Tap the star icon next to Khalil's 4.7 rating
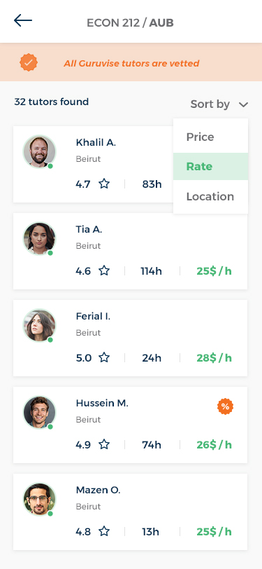This screenshot has height=569, width=262. tap(104, 184)
